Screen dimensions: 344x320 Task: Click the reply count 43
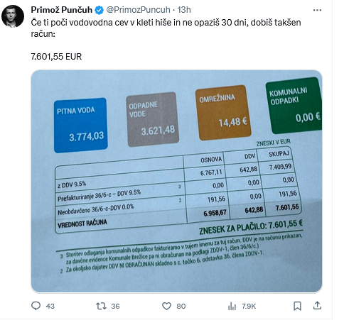point(50,307)
